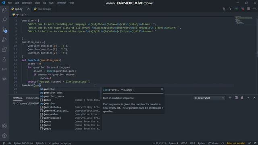Open changes compare icon in editor toolbar

[x=224, y=9]
